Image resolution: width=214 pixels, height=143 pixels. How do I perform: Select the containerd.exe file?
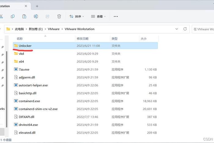click(x=85, y=101)
